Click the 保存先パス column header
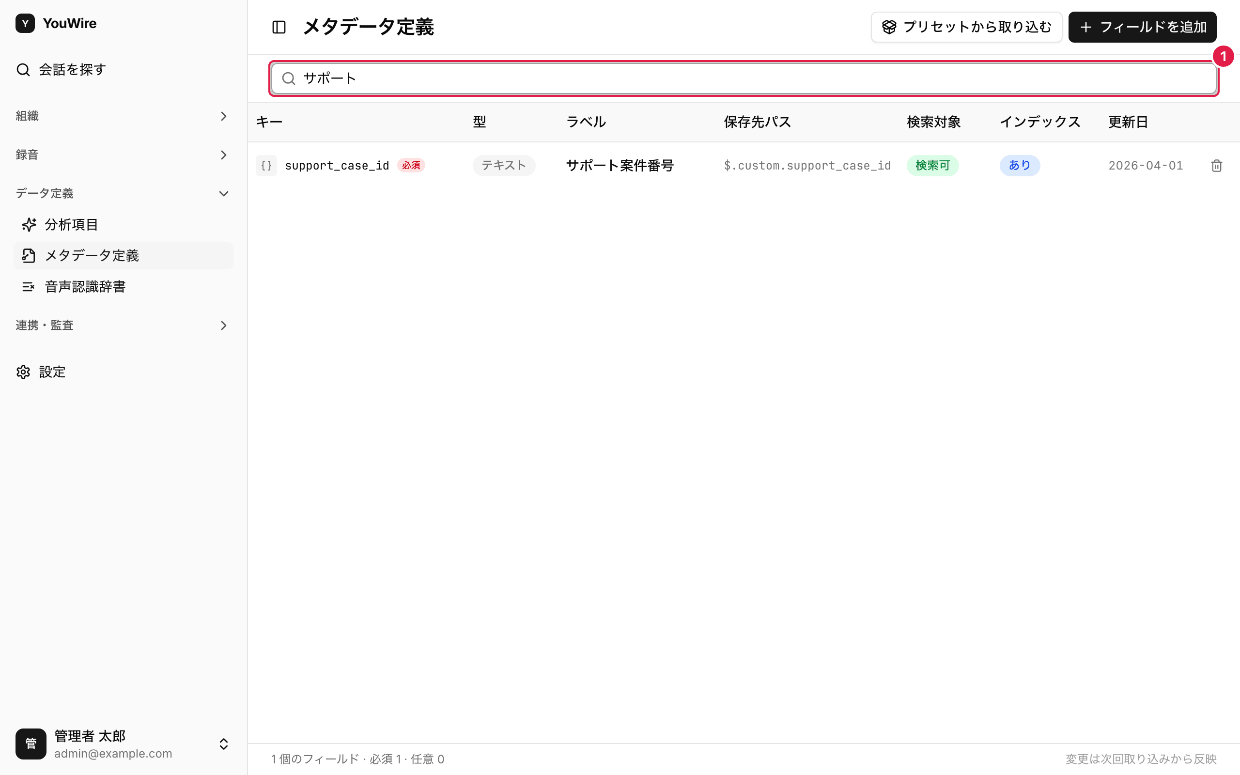 (x=758, y=122)
